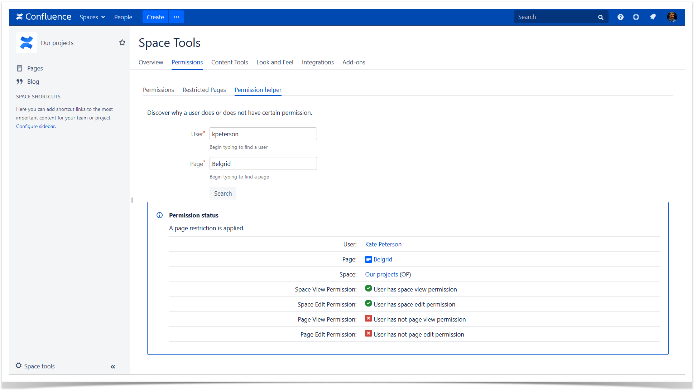Click the 'Space Tools' page heading

click(169, 43)
